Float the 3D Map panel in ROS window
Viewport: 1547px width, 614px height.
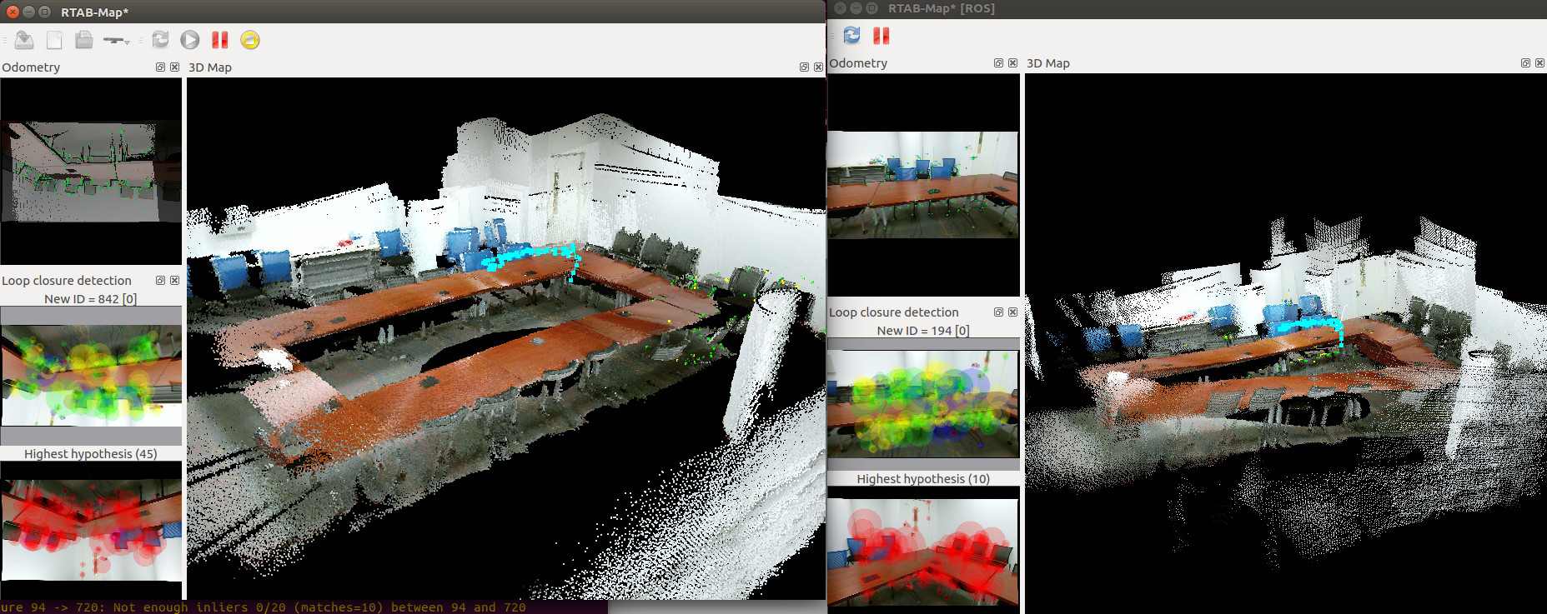(1525, 63)
